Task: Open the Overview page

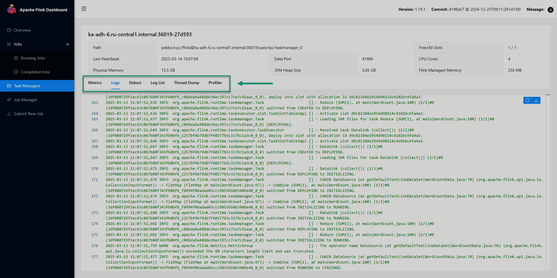Action: [22, 30]
